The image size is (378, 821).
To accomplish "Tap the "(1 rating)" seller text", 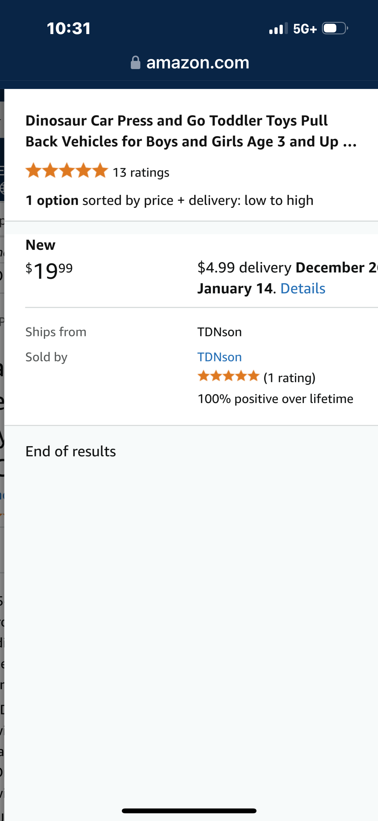I will coord(289,378).
